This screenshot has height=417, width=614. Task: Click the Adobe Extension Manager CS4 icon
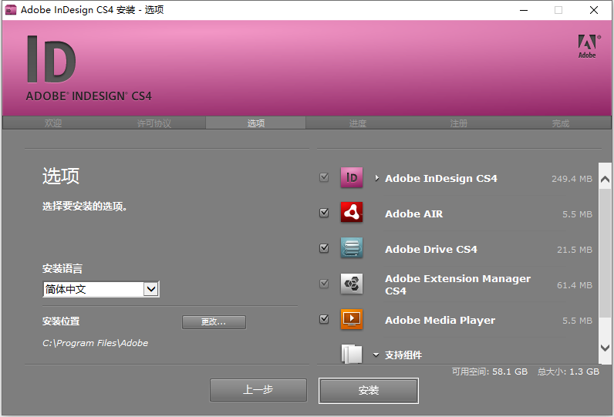click(351, 284)
